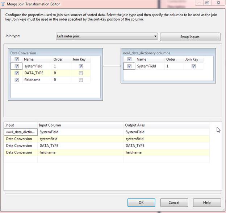226x213 pixels.
Task: Uncheck SystemField in nerd_data_dictionary columns
Action: [x=130, y=66]
